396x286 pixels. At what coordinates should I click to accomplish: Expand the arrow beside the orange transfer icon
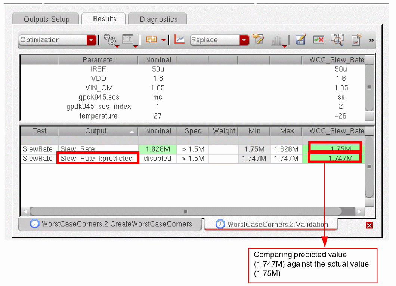click(164, 40)
